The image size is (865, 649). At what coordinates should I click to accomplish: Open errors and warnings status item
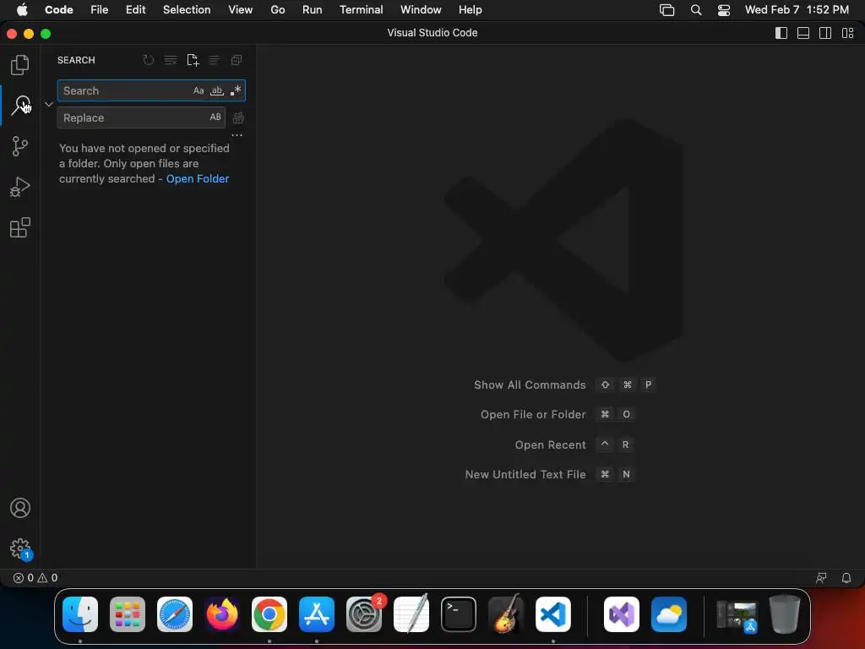35,578
